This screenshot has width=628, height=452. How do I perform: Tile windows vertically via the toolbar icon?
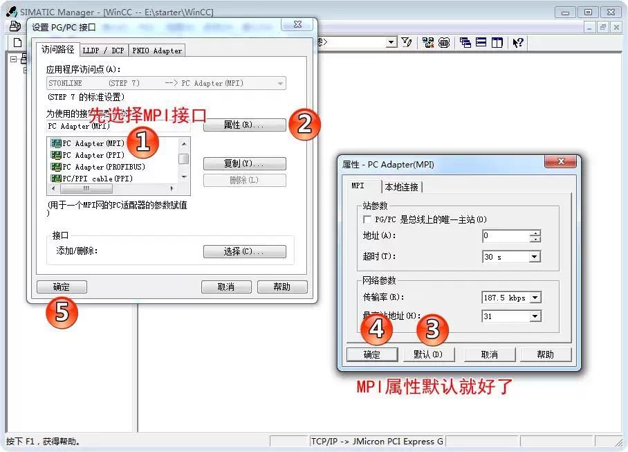[x=497, y=42]
